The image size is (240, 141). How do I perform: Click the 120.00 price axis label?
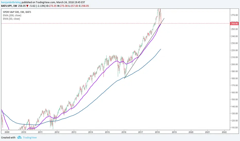235,120
